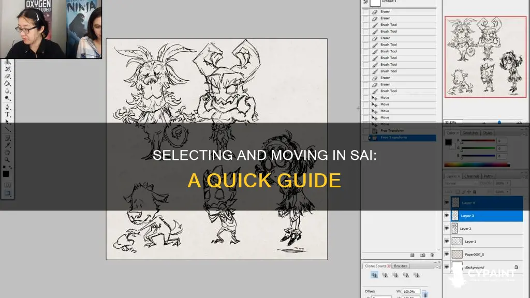Select the fifth clone source slot
Viewport: 530px width, 298px height.
(x=417, y=275)
